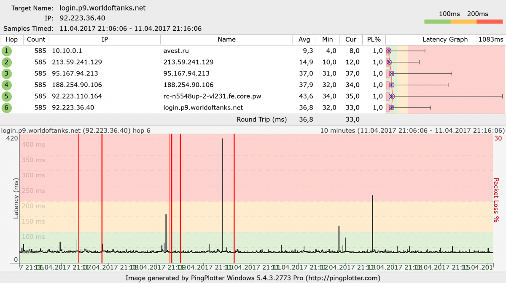
Task: Click the orange 200ms legend segment
Action: click(x=463, y=21)
